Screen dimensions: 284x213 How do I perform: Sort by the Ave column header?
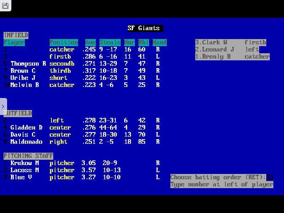coord(90,42)
